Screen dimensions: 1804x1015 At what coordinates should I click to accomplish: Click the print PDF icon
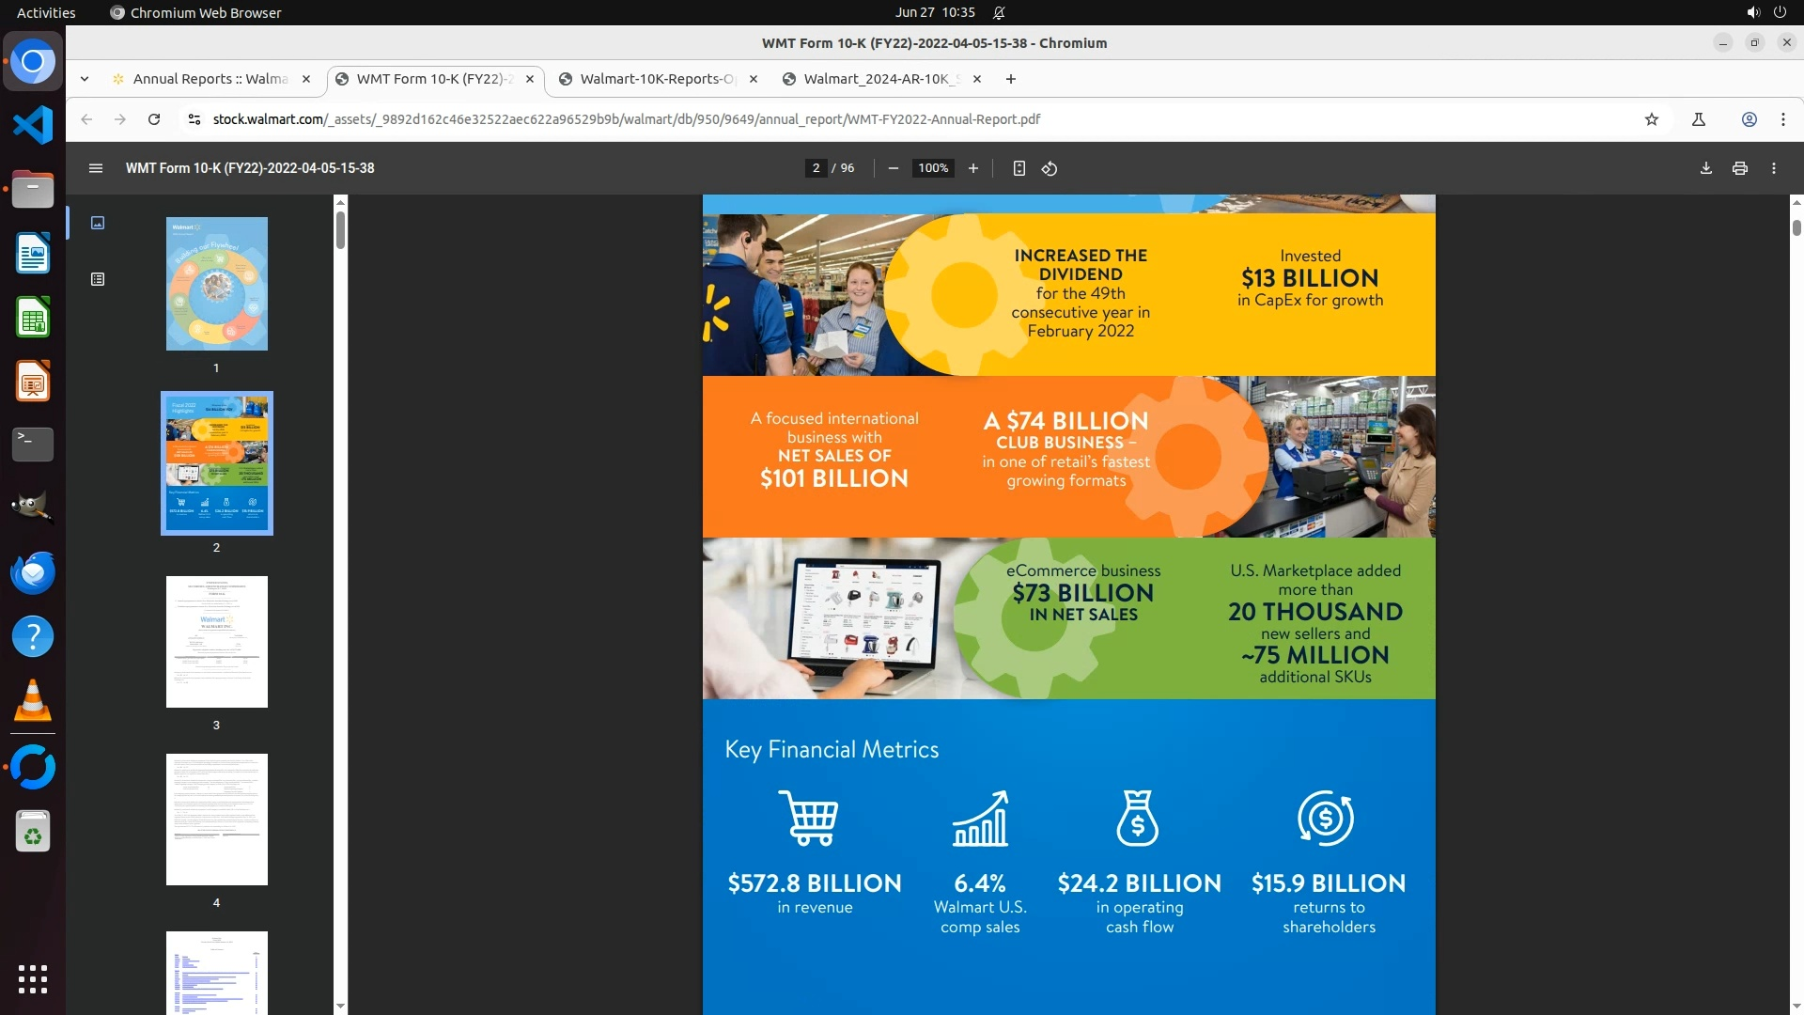coord(1739,168)
